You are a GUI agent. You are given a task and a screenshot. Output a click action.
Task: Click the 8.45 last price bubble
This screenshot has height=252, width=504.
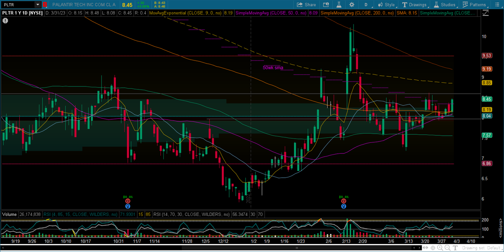coord(487,99)
